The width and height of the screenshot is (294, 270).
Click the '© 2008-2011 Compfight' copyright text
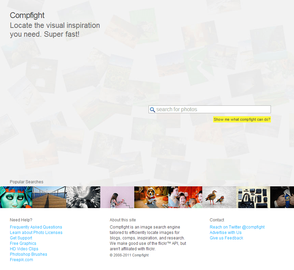(x=129, y=255)
